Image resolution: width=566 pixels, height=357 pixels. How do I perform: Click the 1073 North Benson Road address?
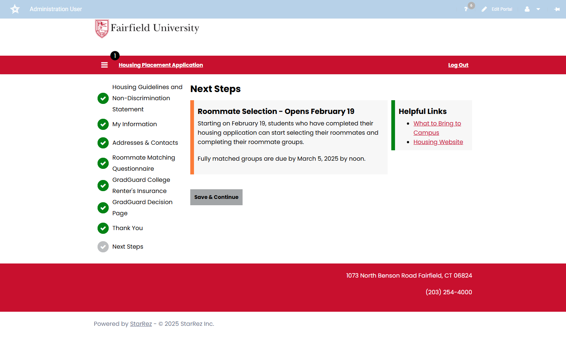tap(409, 276)
